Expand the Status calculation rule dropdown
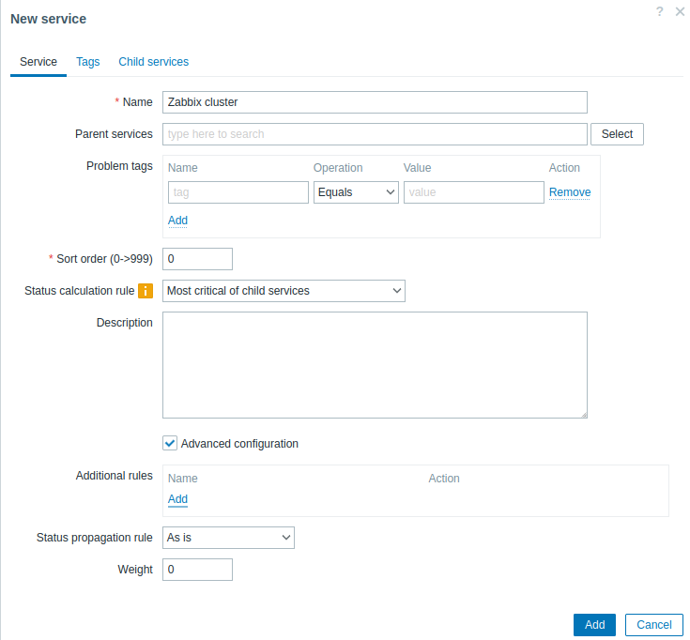This screenshot has width=690, height=640. point(284,291)
